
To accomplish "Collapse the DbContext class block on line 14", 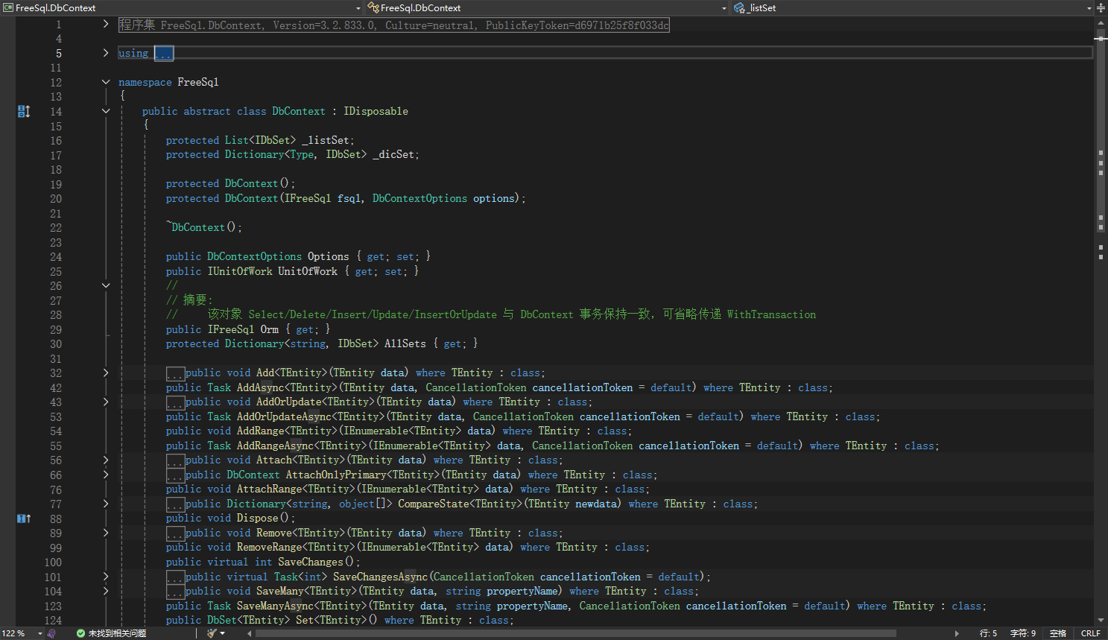I will pos(106,111).
